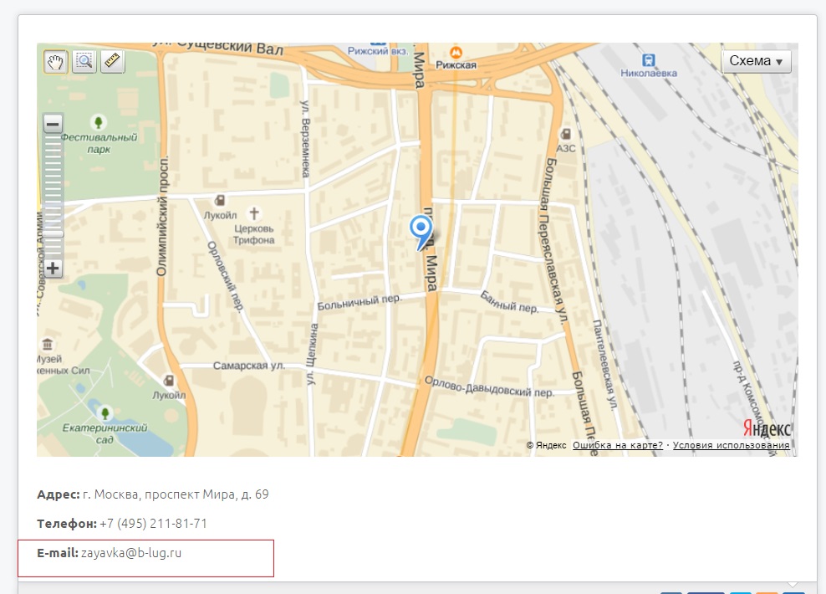Viewport: 826px width, 594px height.
Task: Click the Рижская metro station icon
Action: [456, 50]
